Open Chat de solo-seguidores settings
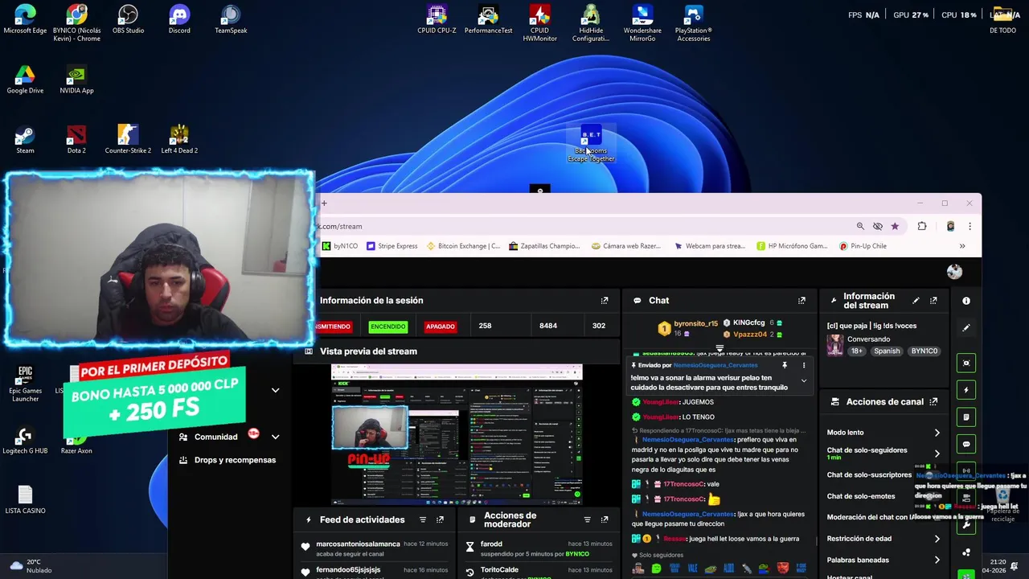Viewport: 1029px width, 579px height. coord(883,454)
